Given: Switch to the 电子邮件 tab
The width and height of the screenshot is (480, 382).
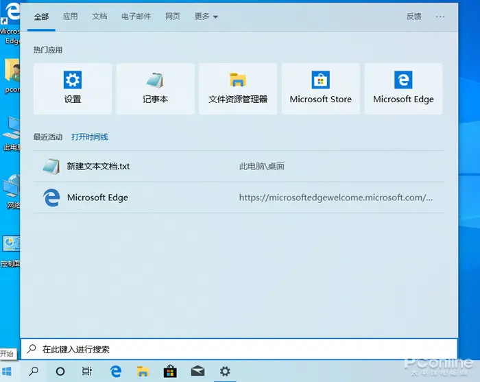Looking at the screenshot, I should click(x=136, y=16).
